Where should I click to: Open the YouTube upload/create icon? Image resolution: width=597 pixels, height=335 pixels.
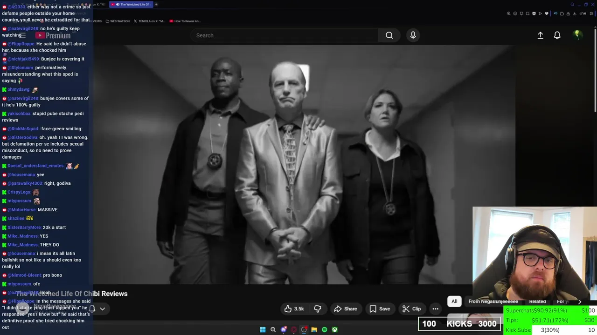[x=540, y=35]
